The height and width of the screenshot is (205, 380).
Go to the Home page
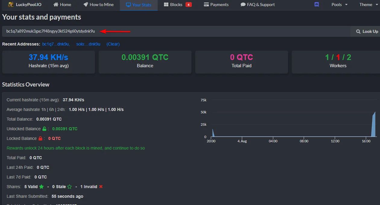pos(62,5)
